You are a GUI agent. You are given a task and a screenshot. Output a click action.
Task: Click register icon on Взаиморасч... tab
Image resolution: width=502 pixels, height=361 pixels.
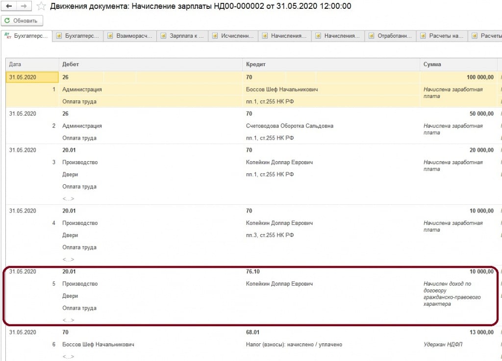[x=110, y=36]
